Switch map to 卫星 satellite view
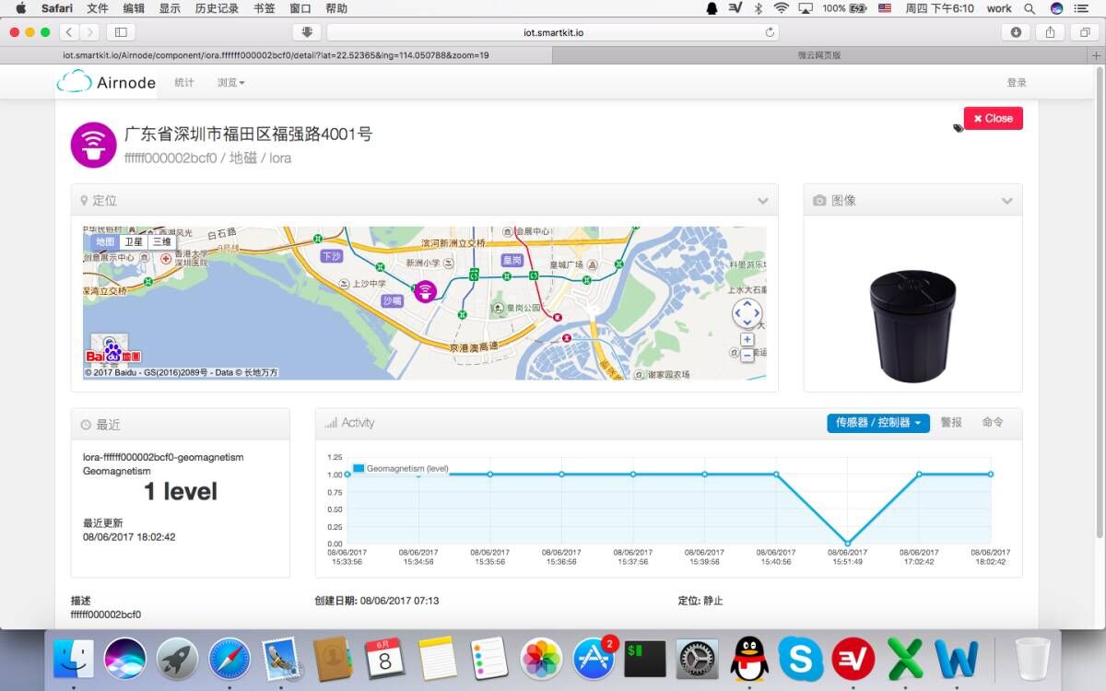The width and height of the screenshot is (1106, 691). 134,241
